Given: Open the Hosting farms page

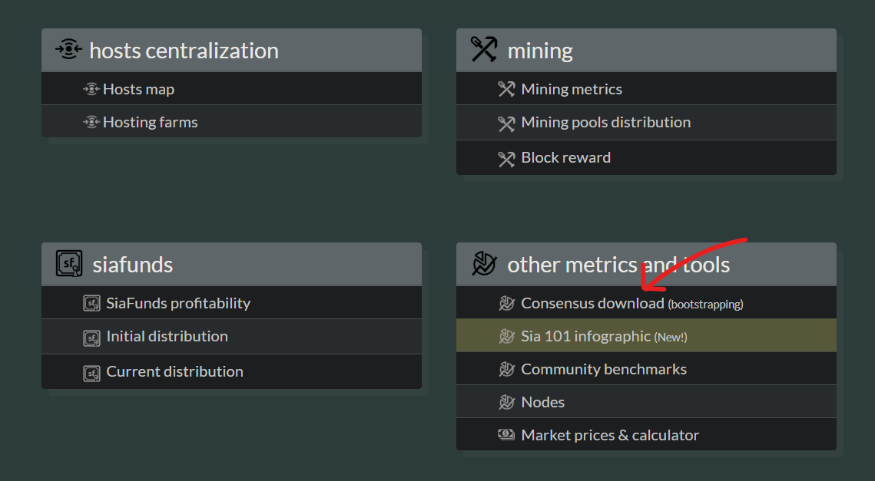Looking at the screenshot, I should pyautogui.click(x=231, y=121).
